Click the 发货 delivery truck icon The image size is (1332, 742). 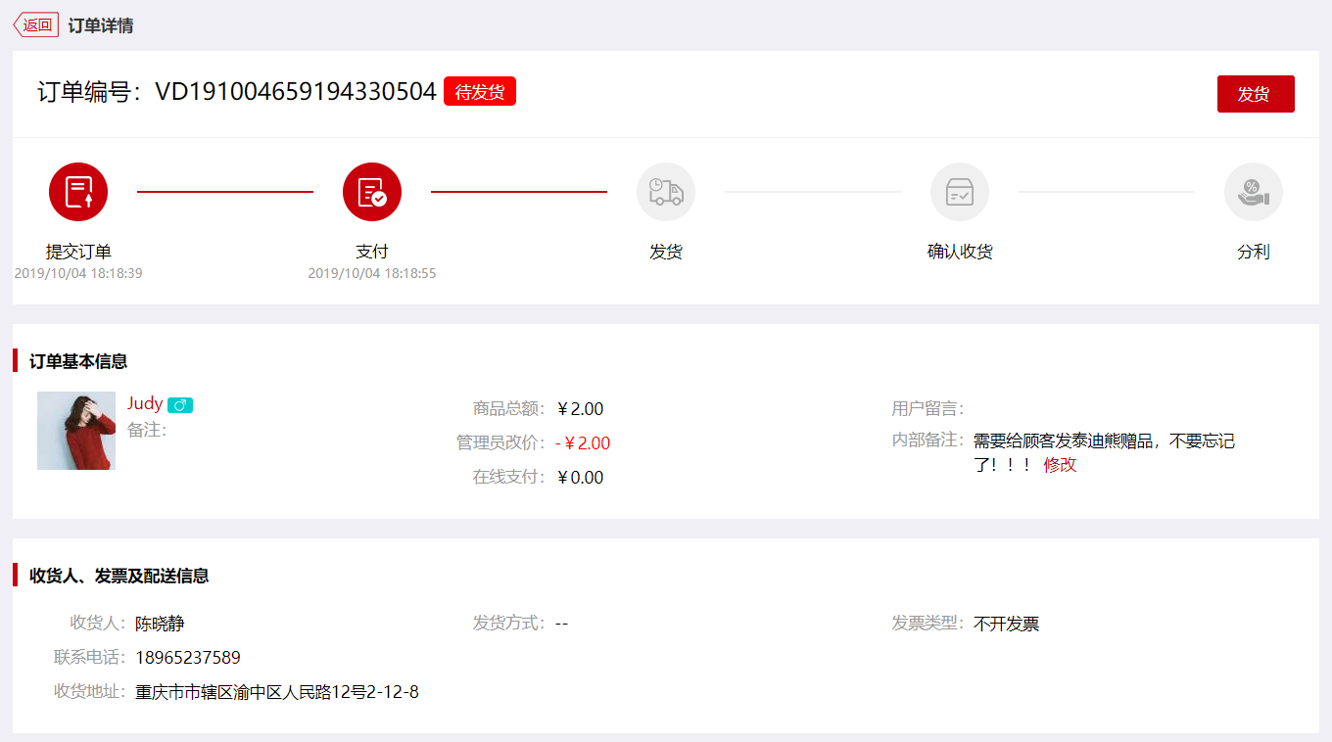666,192
